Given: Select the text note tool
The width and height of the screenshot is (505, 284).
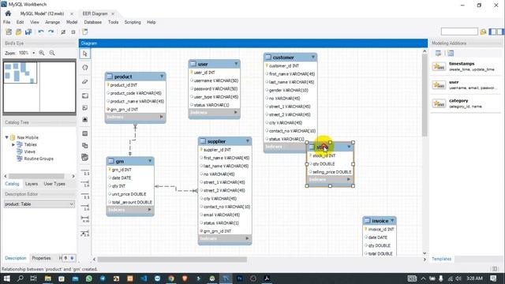Looking at the screenshot, I should click(85, 107).
